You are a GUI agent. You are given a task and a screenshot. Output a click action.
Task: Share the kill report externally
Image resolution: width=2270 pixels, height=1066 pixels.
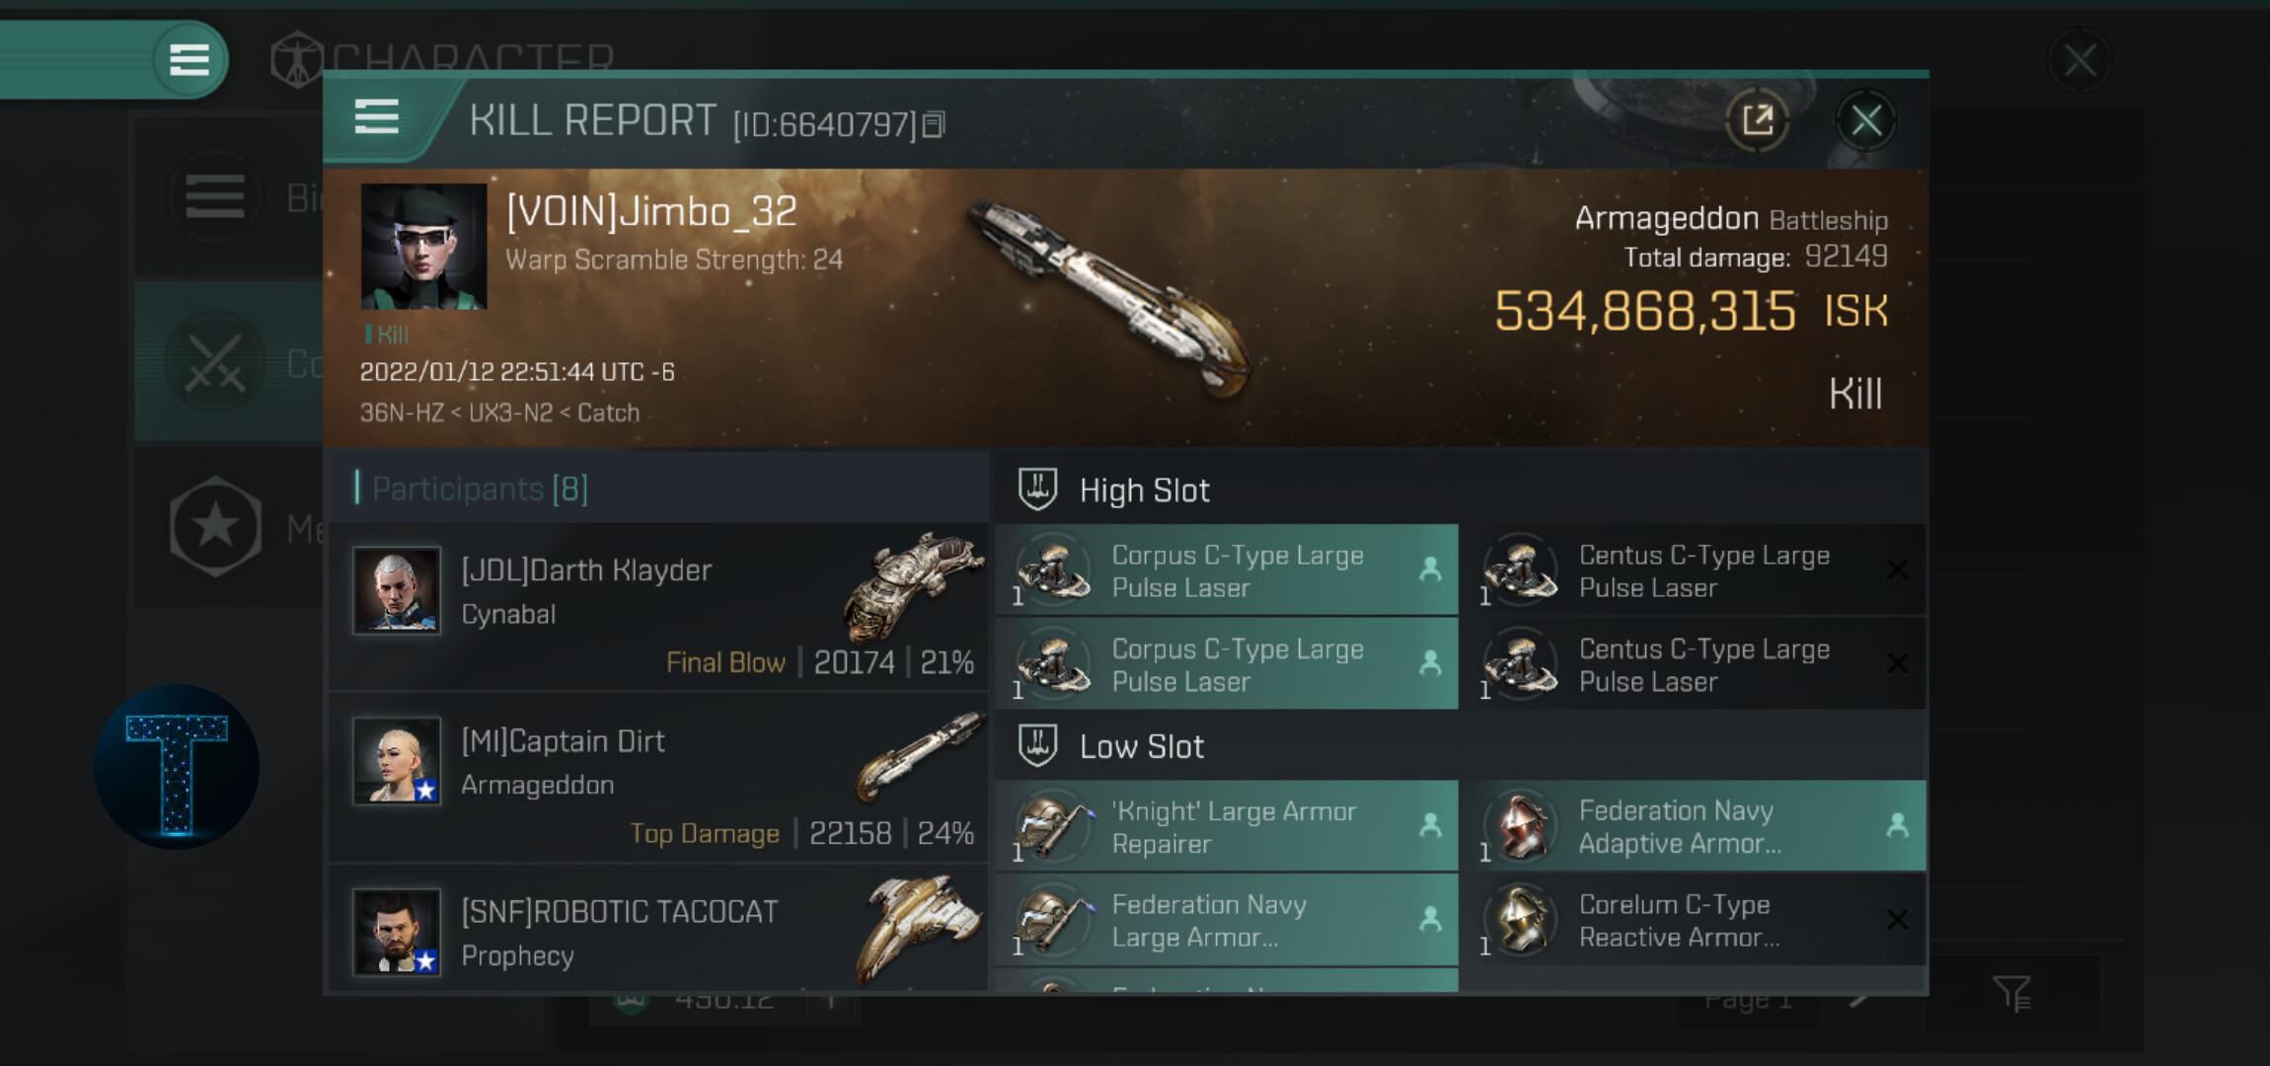tap(1757, 120)
